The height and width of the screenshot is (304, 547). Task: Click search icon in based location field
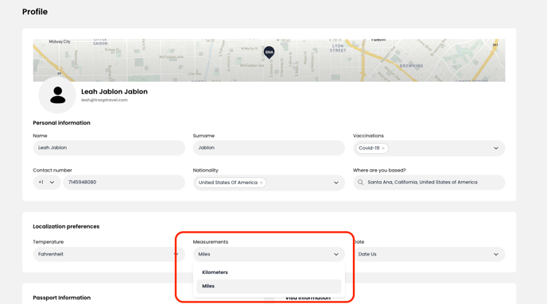(x=361, y=183)
